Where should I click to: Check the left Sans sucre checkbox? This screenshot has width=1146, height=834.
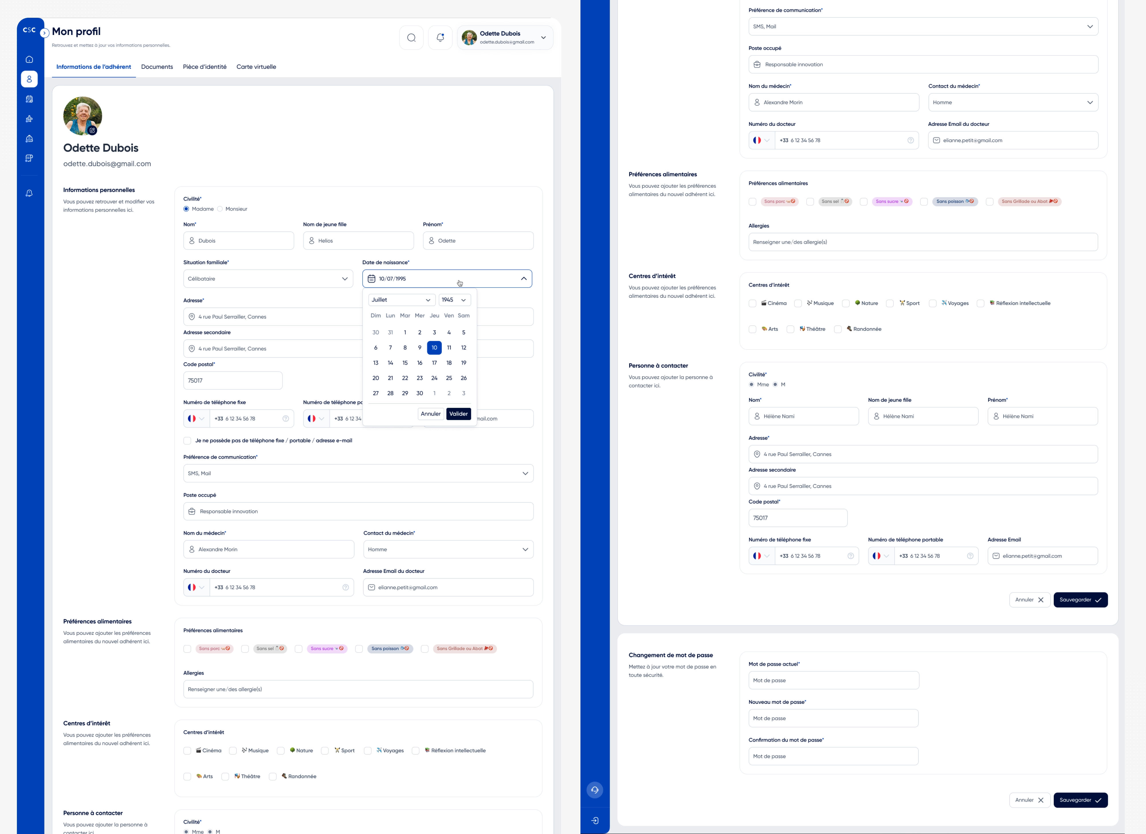click(299, 649)
